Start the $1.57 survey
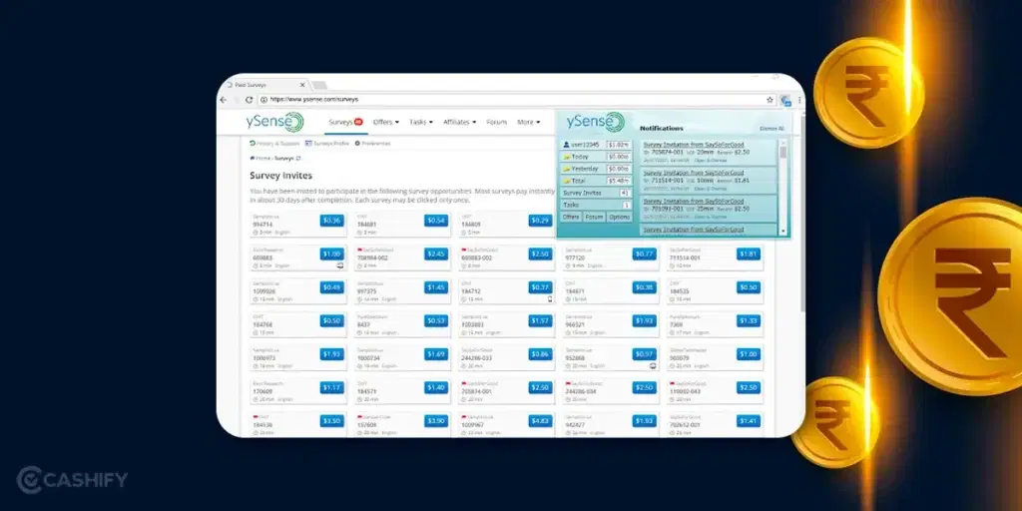1022x511 pixels. tap(540, 321)
